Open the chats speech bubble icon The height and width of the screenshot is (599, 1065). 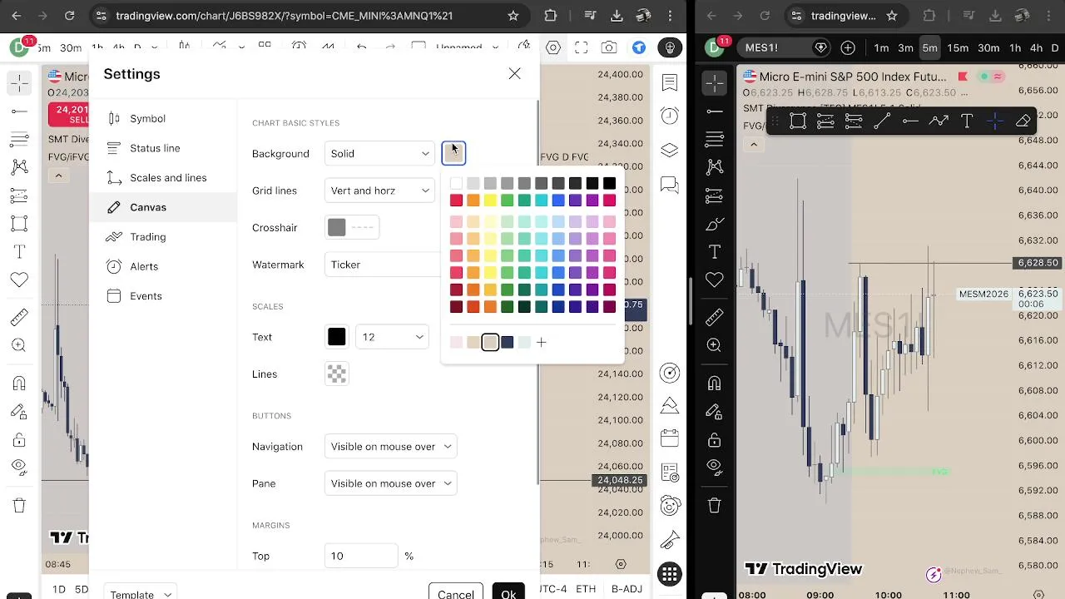tap(670, 186)
